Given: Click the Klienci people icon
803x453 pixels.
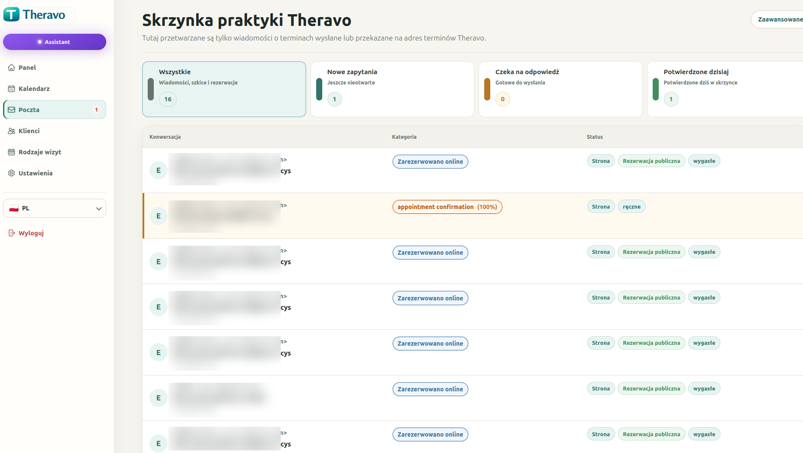Looking at the screenshot, I should click(12, 131).
